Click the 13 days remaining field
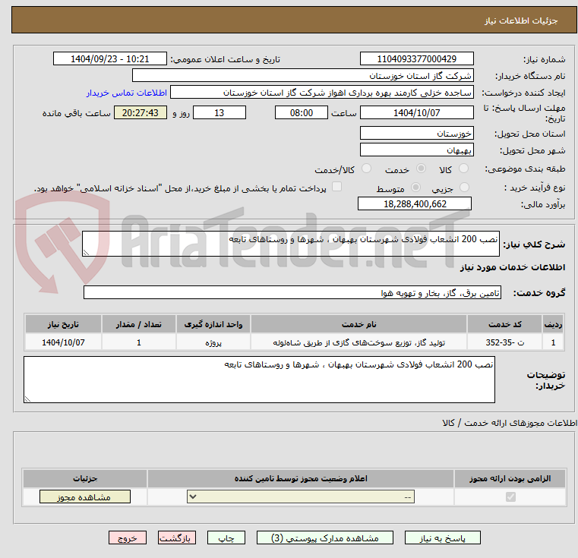Image resolution: width=578 pixels, height=558 pixels. coord(220,112)
